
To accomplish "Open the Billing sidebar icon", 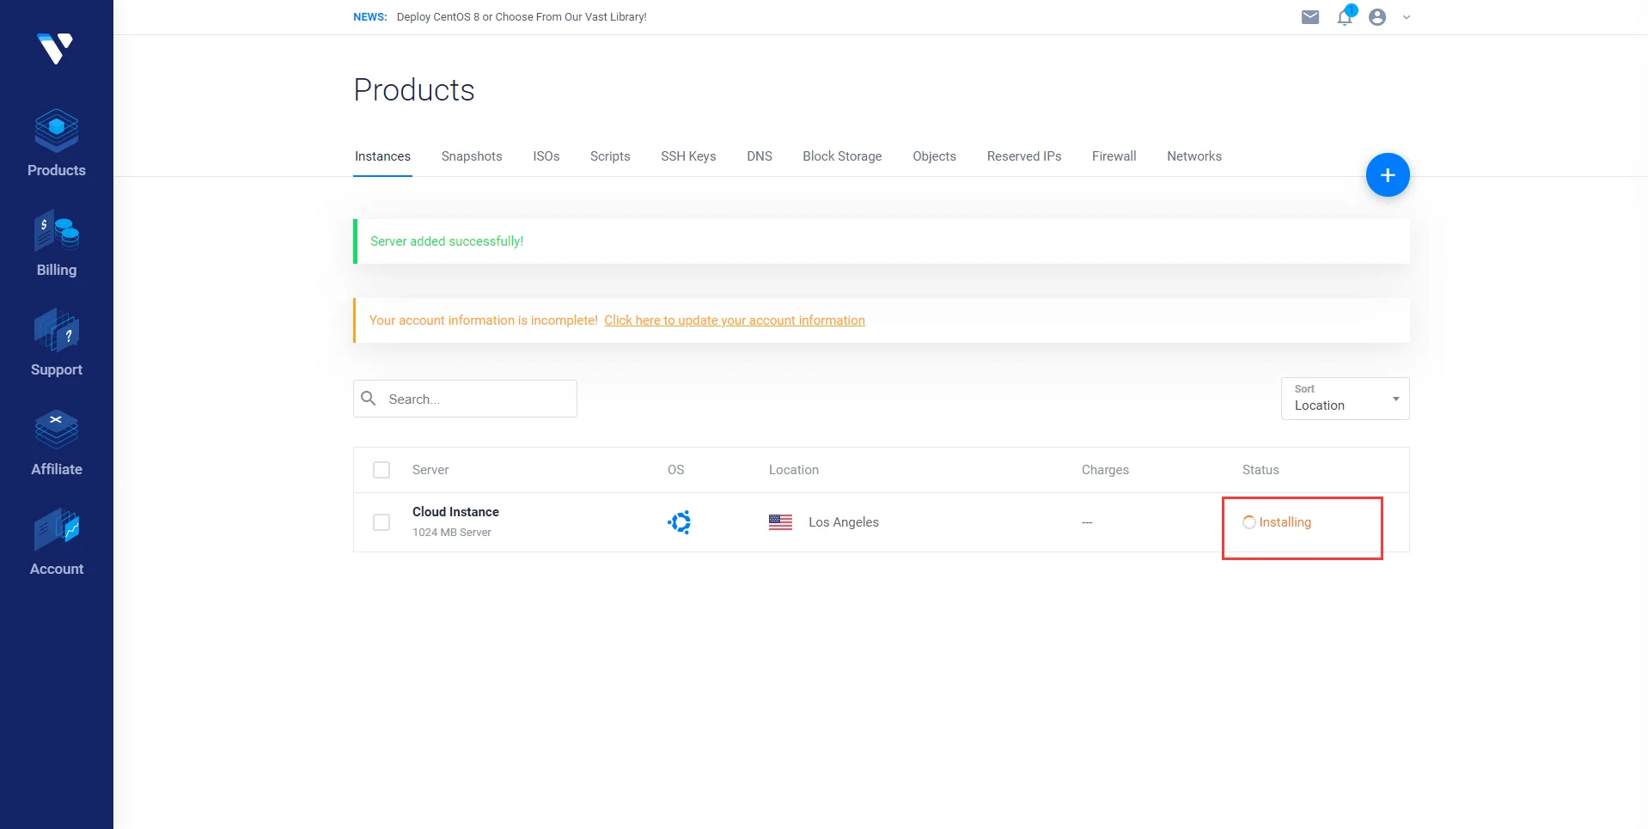I will pyautogui.click(x=57, y=232).
